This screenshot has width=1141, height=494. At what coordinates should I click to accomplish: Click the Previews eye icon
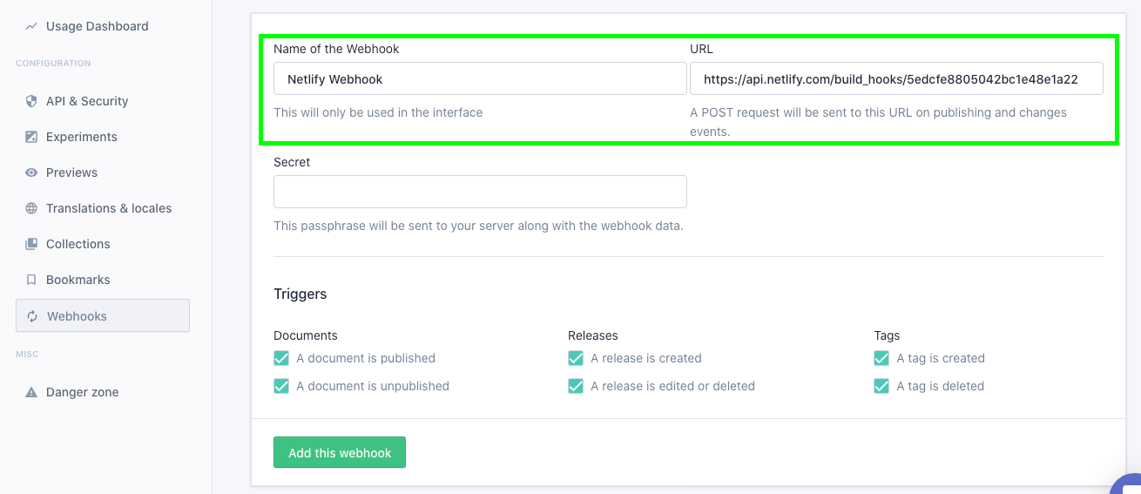click(31, 173)
